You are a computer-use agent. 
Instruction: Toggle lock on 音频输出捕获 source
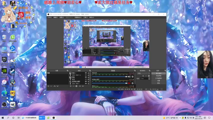88,81
